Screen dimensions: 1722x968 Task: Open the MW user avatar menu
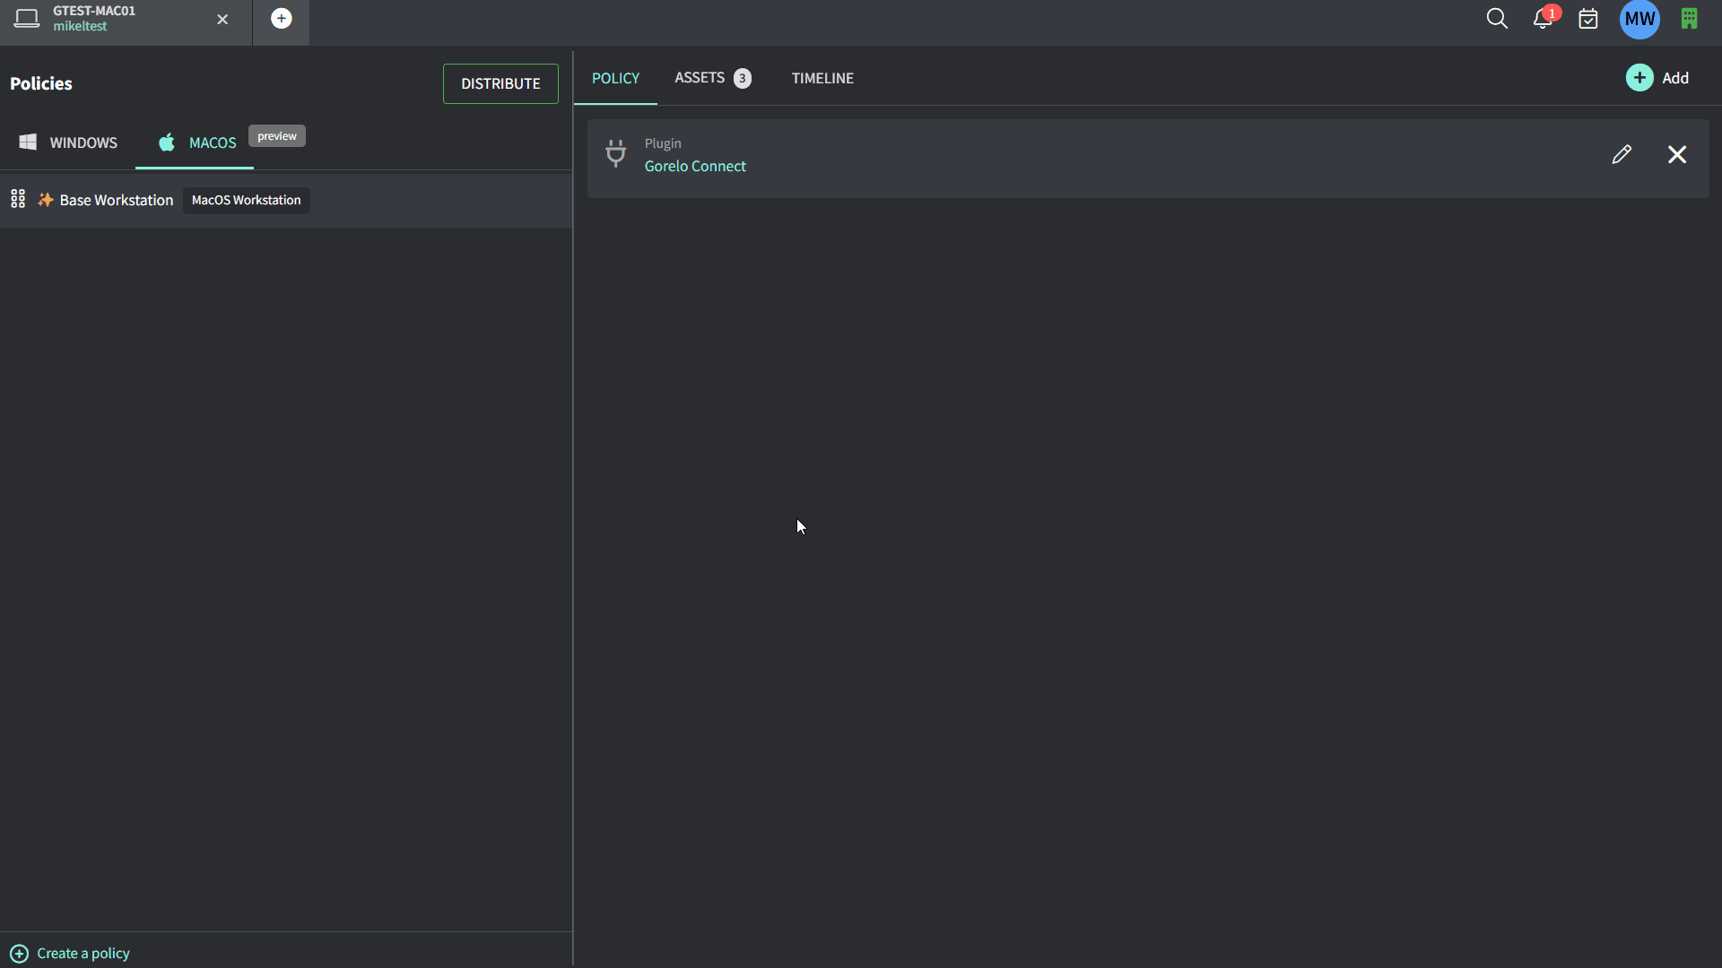[1639, 19]
